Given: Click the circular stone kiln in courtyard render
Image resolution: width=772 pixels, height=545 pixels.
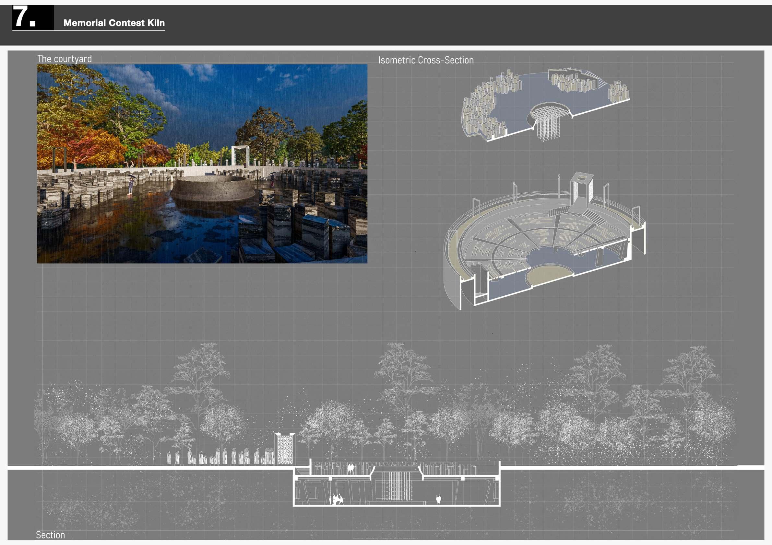Looking at the screenshot, I should point(213,189).
